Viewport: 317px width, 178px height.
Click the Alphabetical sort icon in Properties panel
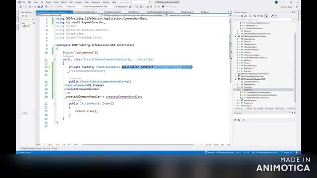tap(239, 120)
